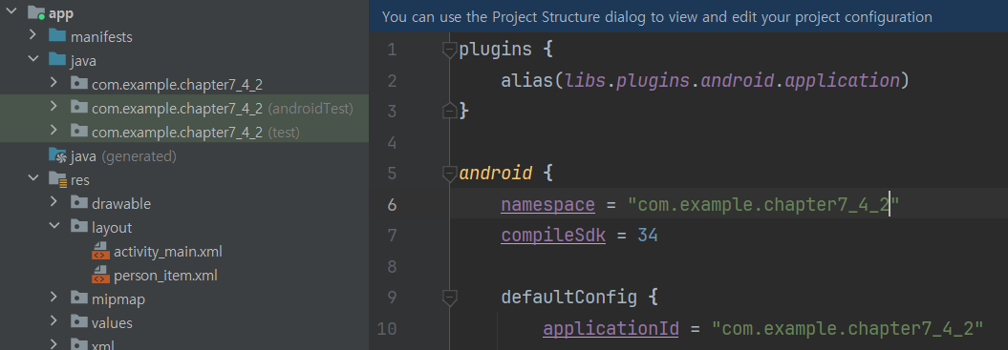Click the layout folder icon
The image size is (1008, 350).
(x=79, y=226)
